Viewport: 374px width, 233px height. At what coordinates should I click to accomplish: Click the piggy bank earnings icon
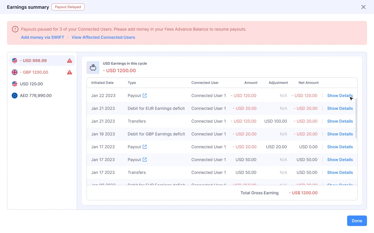[x=93, y=67]
